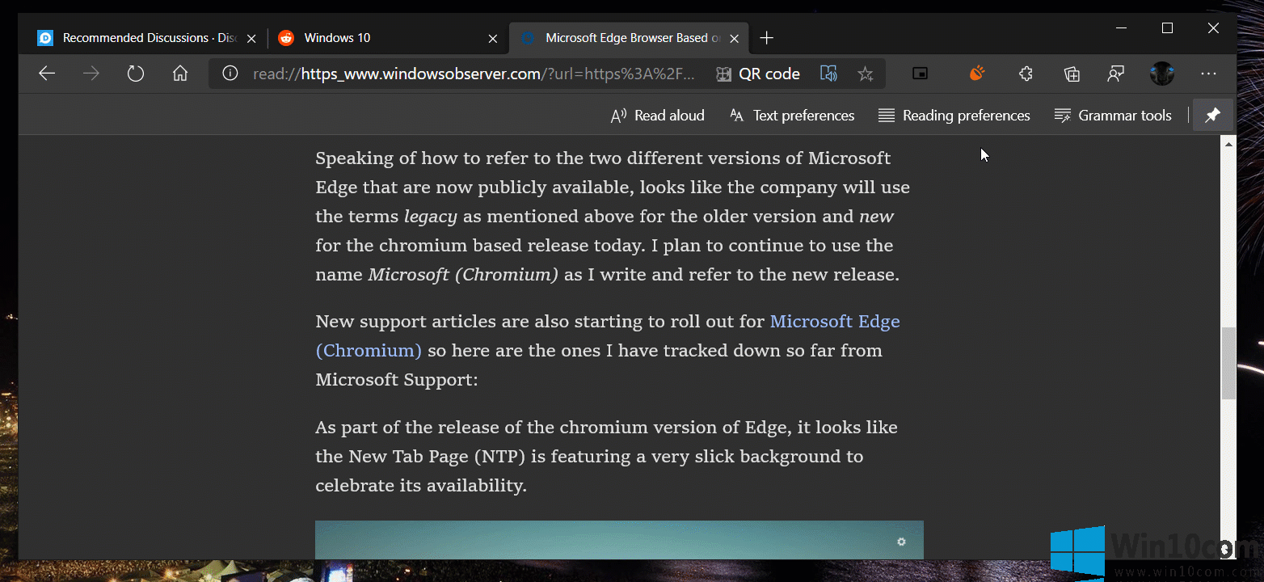Viewport: 1264px width, 582px height.
Task: Click the italic word 'legacy'
Action: (431, 217)
